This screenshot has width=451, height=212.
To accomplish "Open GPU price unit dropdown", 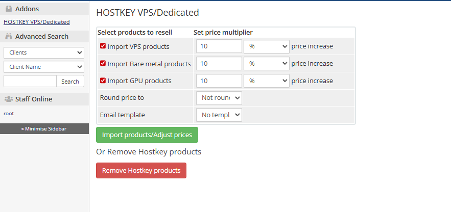I will pyautogui.click(x=266, y=81).
